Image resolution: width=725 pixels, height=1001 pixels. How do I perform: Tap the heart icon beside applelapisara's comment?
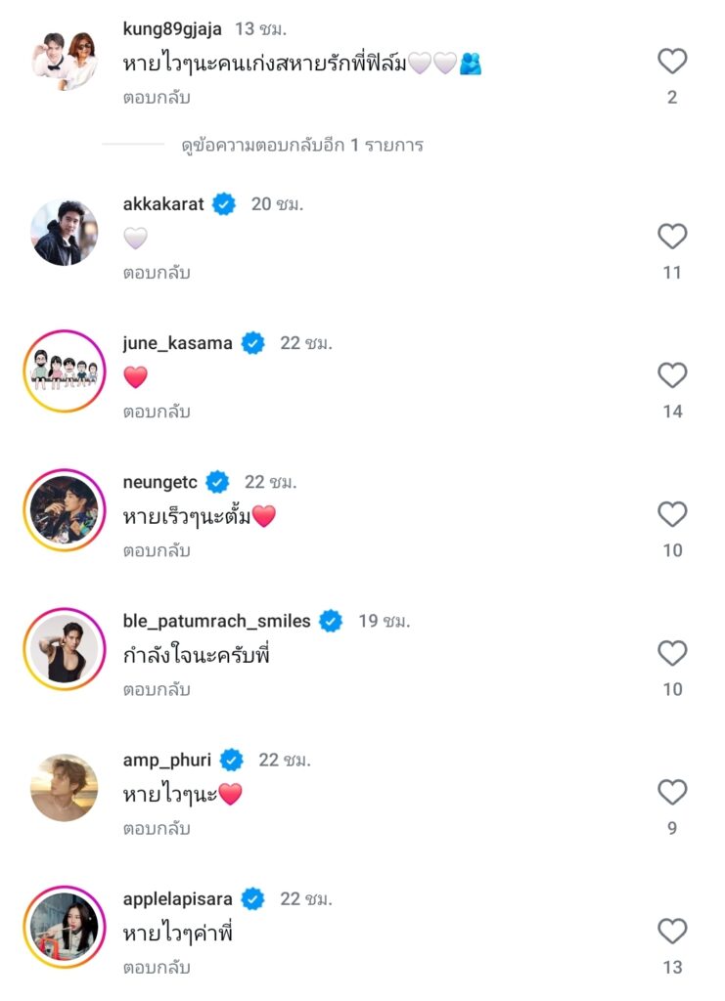pos(672,931)
